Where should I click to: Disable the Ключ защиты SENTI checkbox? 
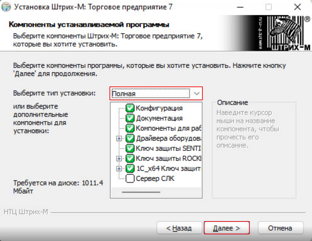(130, 148)
